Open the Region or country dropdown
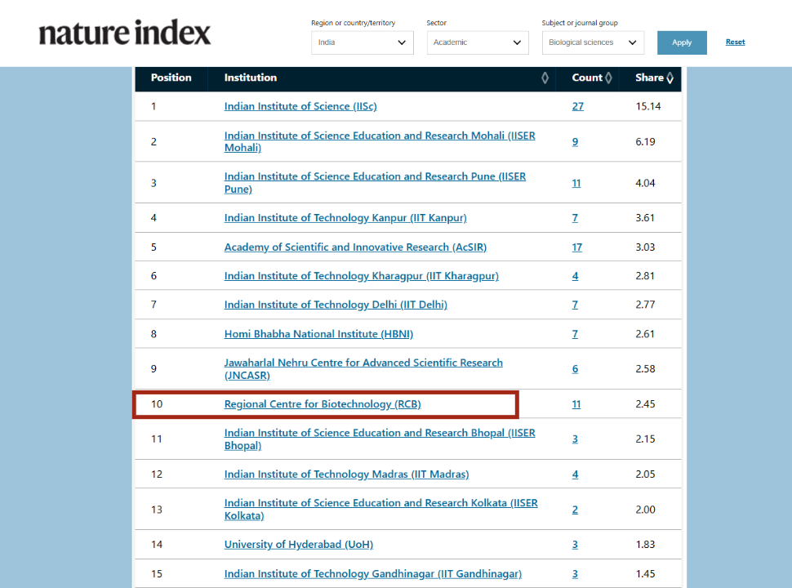 point(362,42)
